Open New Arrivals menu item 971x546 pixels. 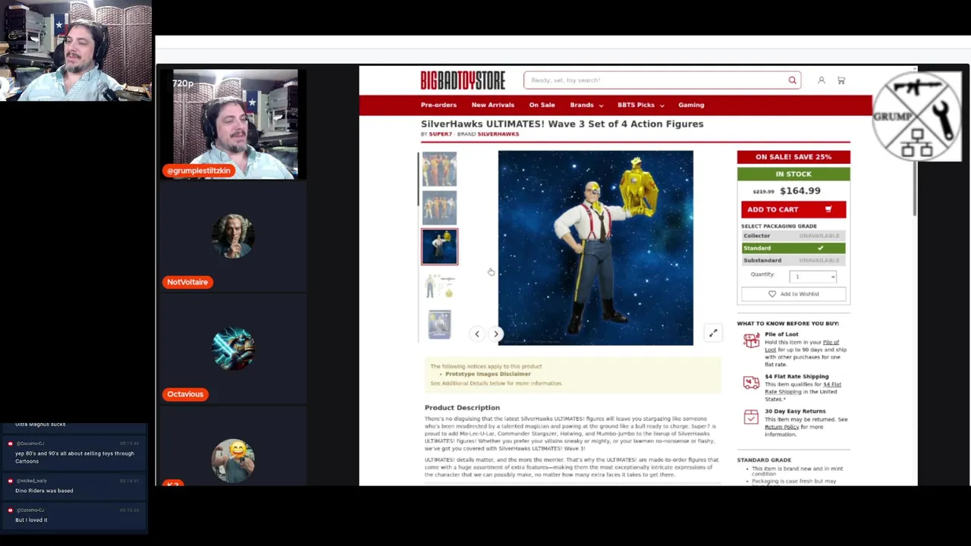(492, 105)
